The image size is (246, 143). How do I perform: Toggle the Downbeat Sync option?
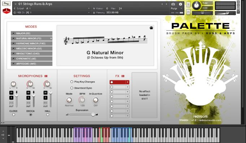72,88
